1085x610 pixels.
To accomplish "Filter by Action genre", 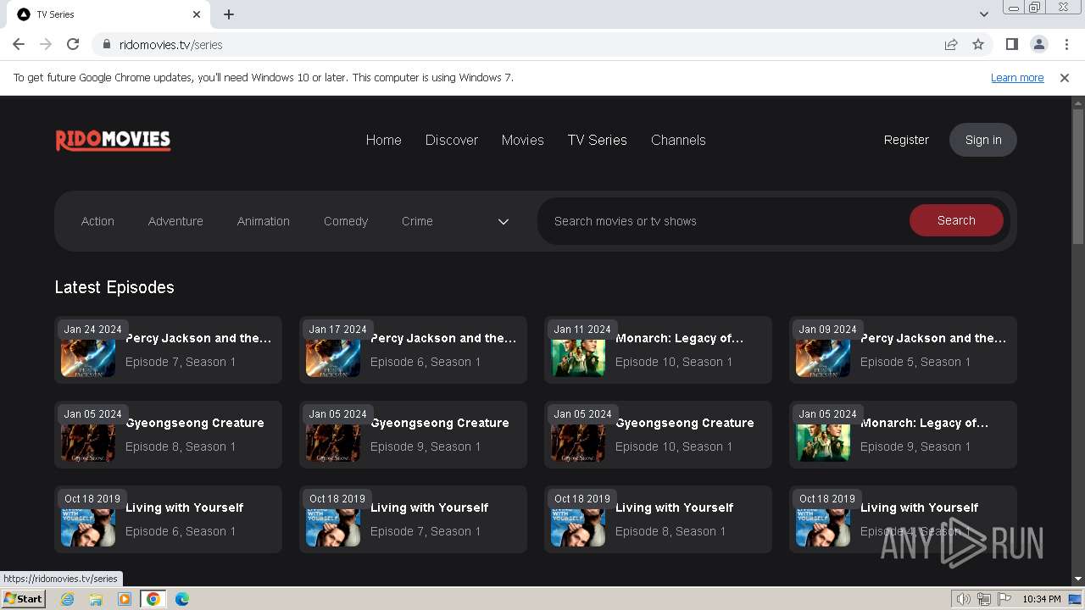I will point(97,221).
